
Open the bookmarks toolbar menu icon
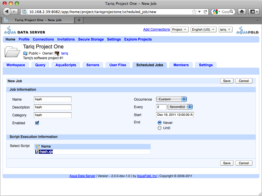coord(254,12)
